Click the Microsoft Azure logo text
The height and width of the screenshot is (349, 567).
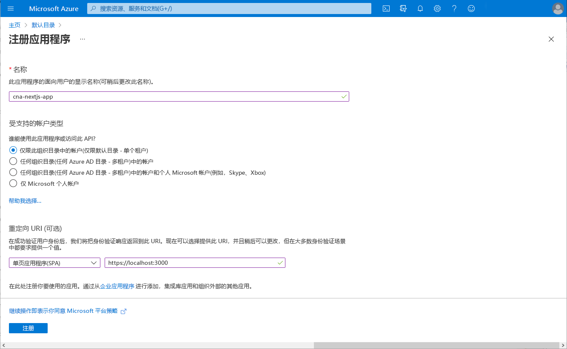[54, 9]
